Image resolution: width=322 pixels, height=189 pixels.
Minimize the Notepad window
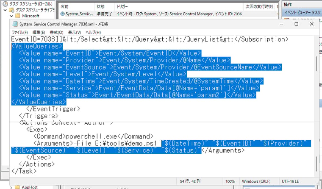tap(282, 24)
